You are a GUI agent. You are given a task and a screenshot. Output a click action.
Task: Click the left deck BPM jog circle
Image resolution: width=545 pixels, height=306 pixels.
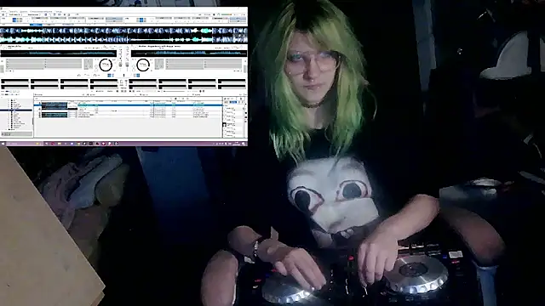(106, 65)
